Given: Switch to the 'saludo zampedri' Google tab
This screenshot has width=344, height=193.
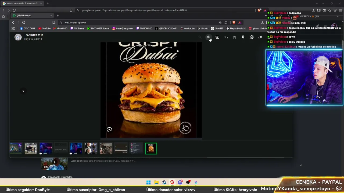Looking at the screenshot, I should (22, 3).
